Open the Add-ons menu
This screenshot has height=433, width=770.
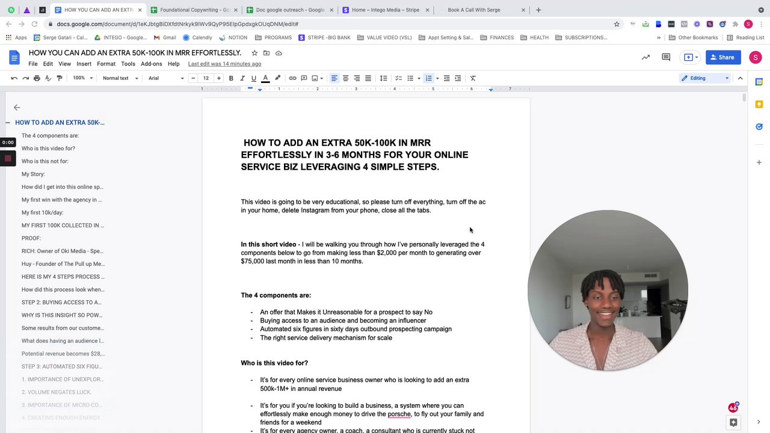click(x=152, y=64)
